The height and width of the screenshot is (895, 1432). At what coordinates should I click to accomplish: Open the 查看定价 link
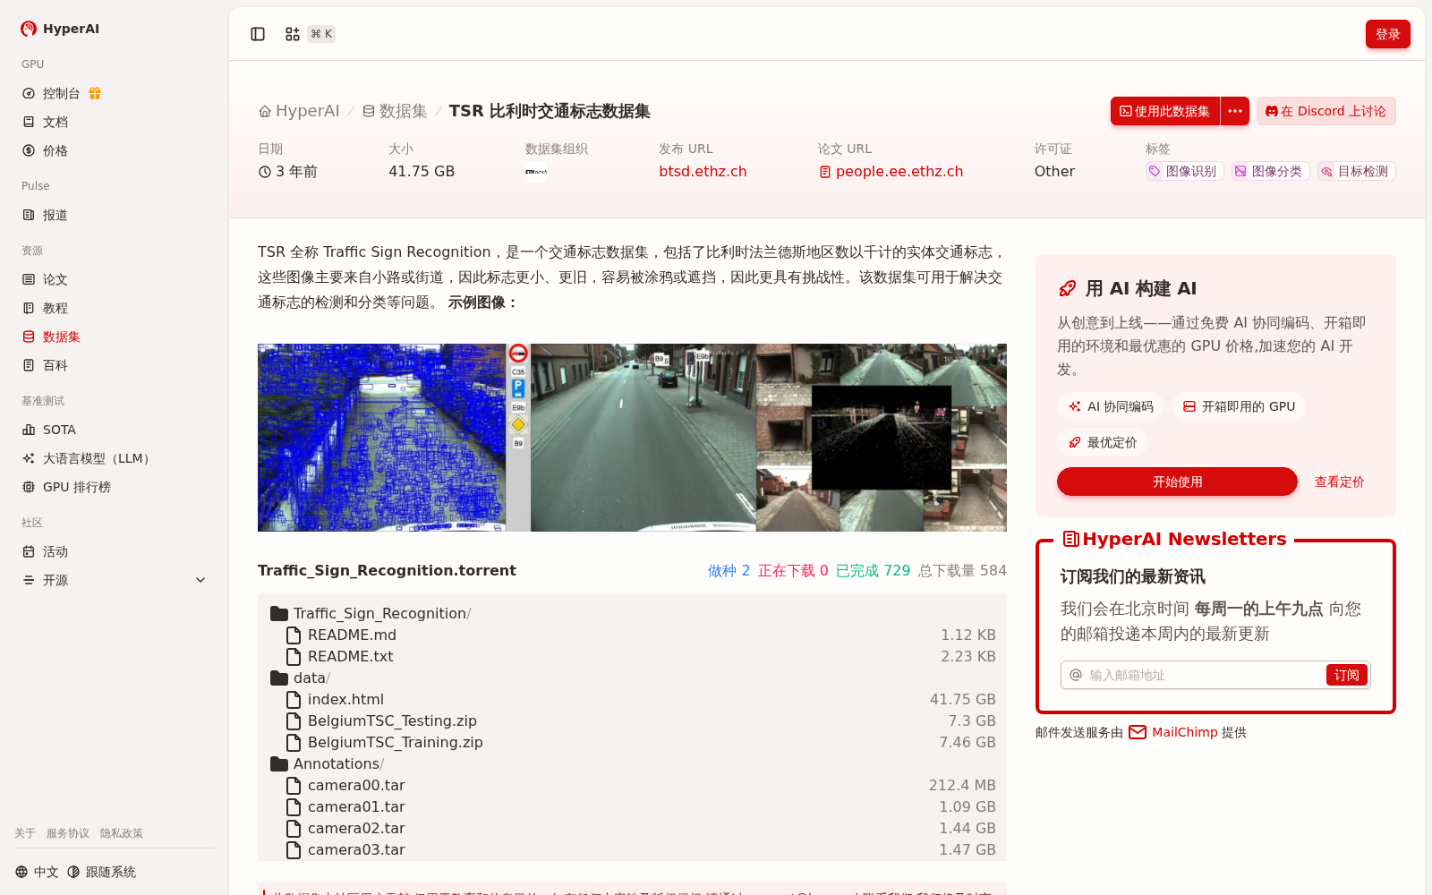(1339, 482)
